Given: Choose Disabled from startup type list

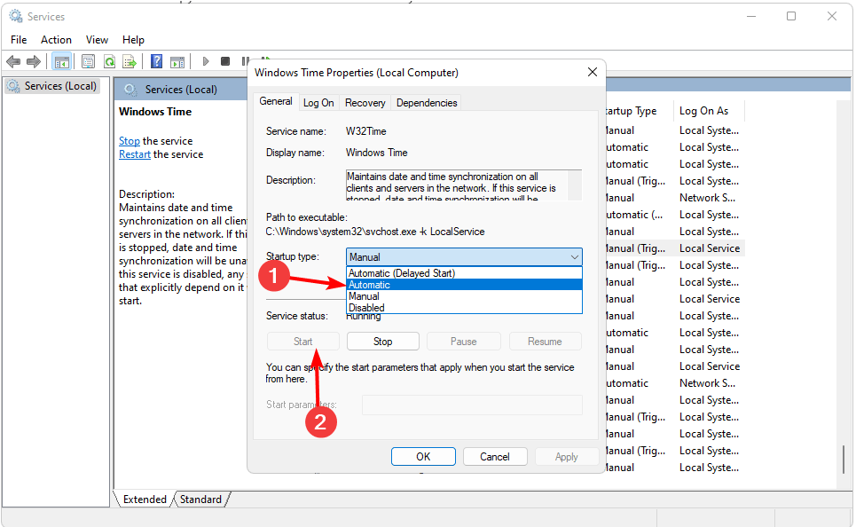Looking at the screenshot, I should (x=464, y=308).
